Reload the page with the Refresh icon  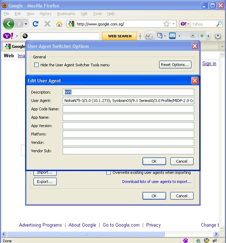click(x=36, y=24)
